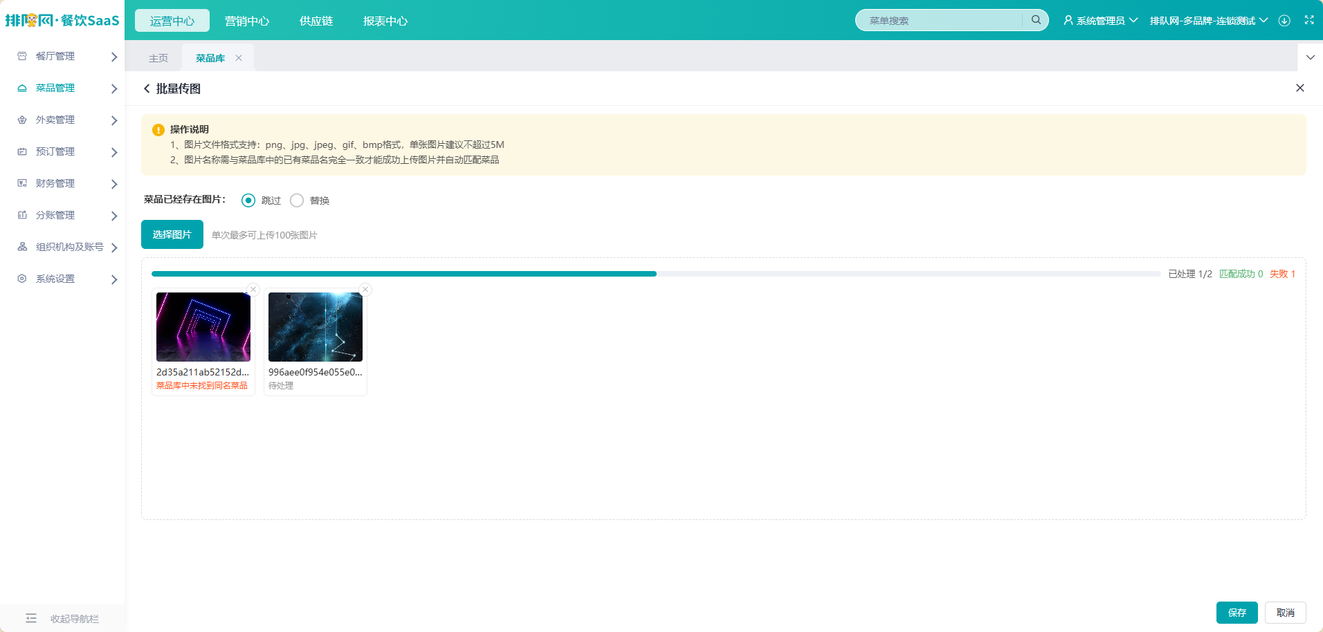Click the 财务管理 sidebar icon

coord(22,183)
